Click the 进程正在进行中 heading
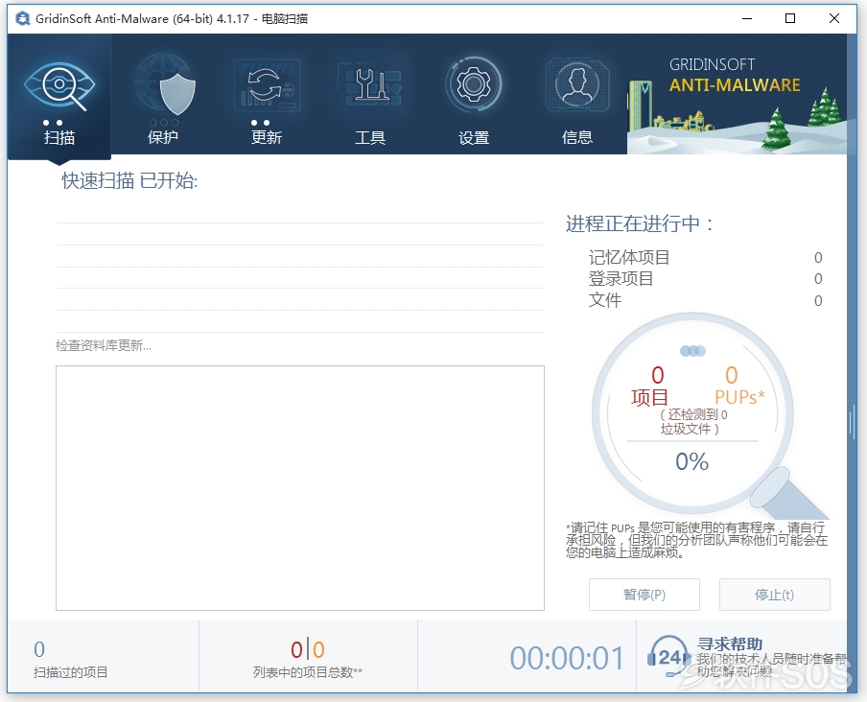The height and width of the screenshot is (702, 867). pyautogui.click(x=639, y=223)
